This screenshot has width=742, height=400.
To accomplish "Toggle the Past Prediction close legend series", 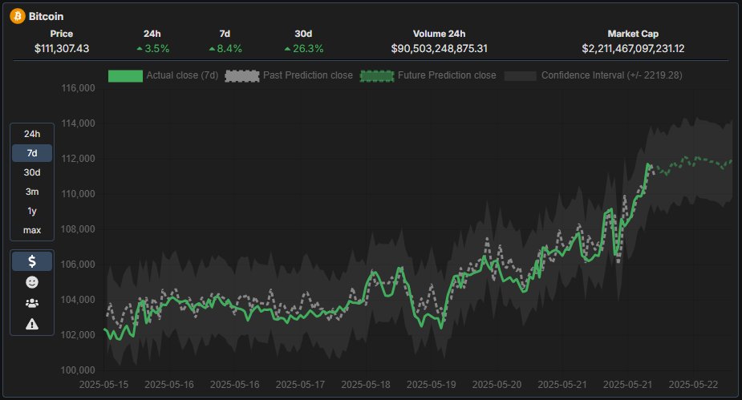I will tap(289, 75).
